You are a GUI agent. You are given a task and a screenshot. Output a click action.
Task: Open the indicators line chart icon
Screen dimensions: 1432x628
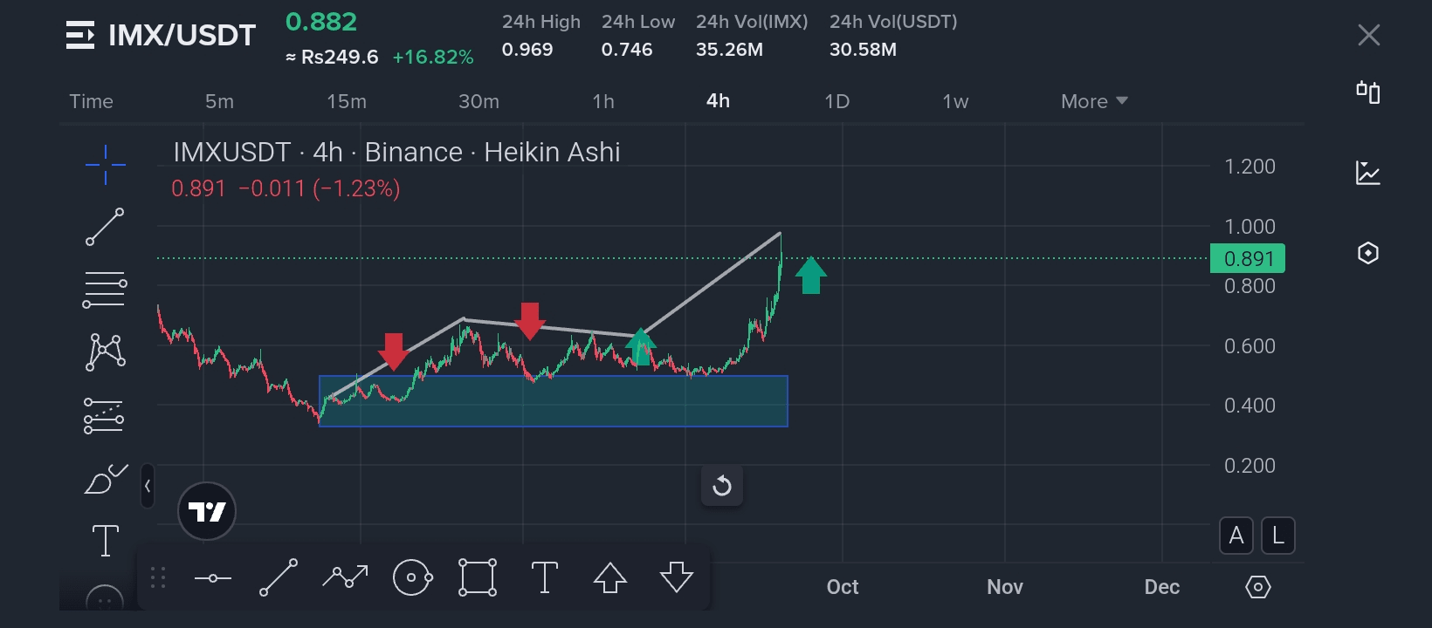1368,173
